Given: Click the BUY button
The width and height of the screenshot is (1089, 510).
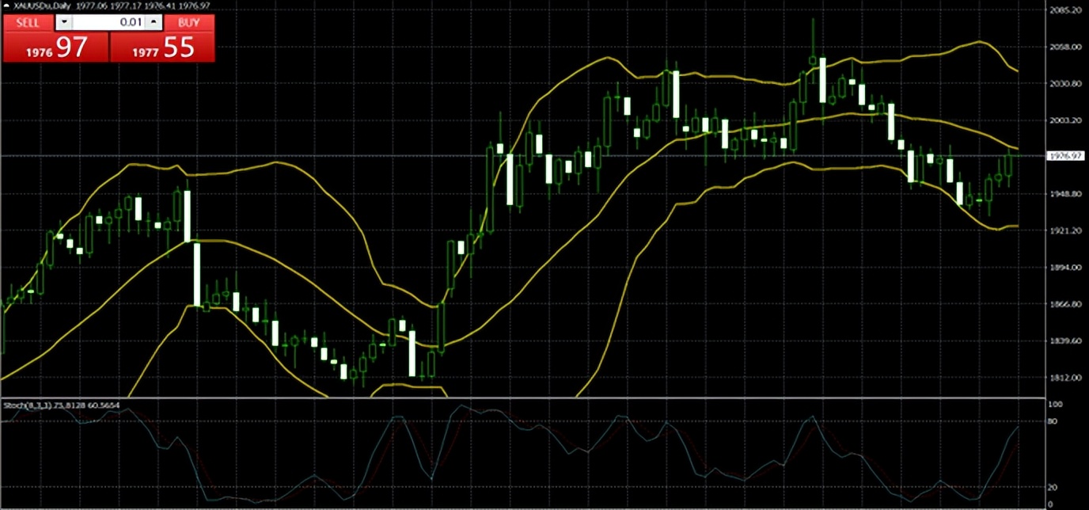Looking at the screenshot, I should [189, 23].
